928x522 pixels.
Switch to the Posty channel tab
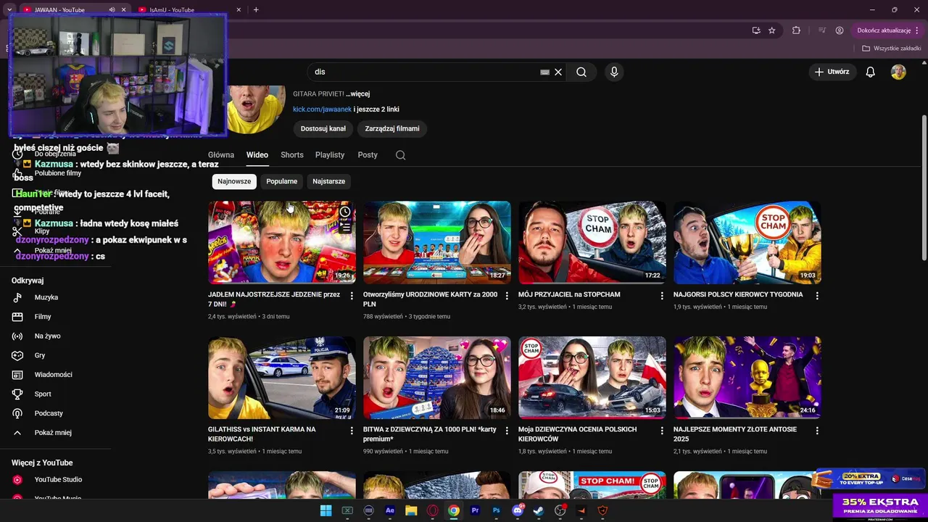click(368, 155)
